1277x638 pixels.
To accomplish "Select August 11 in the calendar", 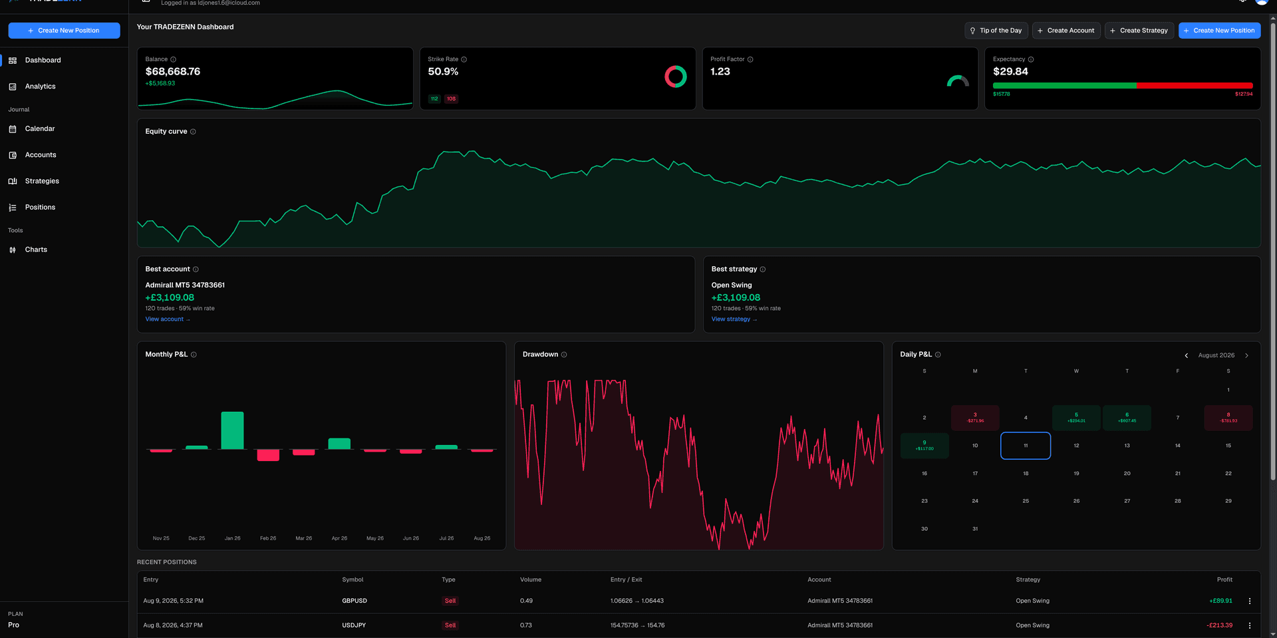I will [1026, 446].
